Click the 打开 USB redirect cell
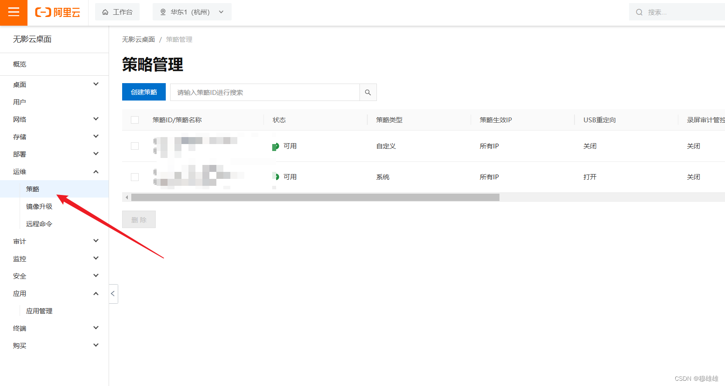The width and height of the screenshot is (725, 386). click(590, 177)
